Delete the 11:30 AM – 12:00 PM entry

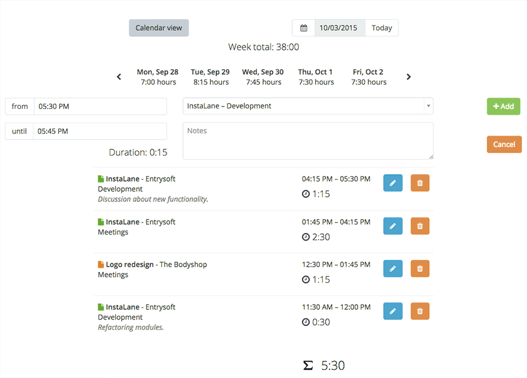420,311
